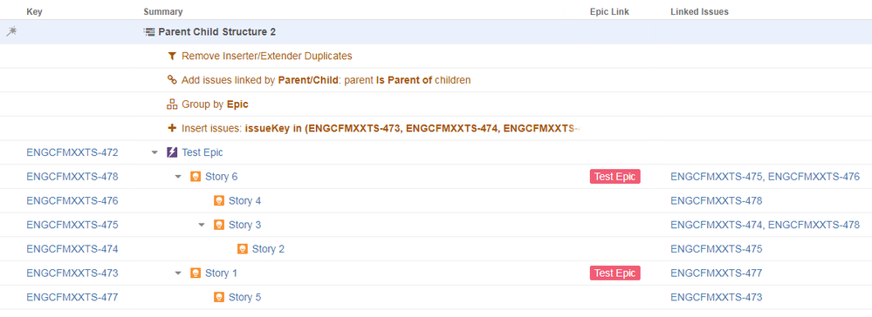Click the structure icon beside Parent Child Structure 2

coord(149,31)
